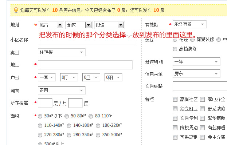Open the 住宅楼 type dropdown

click(62, 52)
